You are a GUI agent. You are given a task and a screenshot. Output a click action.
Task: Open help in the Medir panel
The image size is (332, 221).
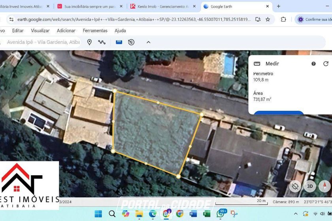click(313, 64)
